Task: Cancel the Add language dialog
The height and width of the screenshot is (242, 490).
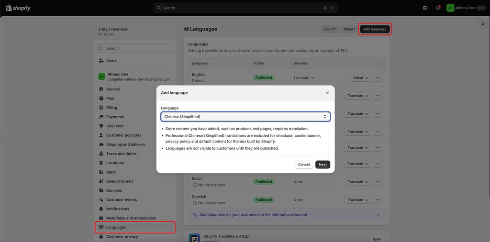Action: point(304,165)
